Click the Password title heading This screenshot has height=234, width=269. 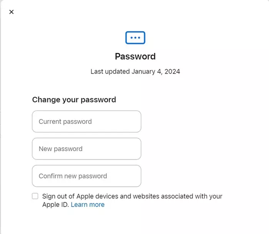click(x=135, y=56)
